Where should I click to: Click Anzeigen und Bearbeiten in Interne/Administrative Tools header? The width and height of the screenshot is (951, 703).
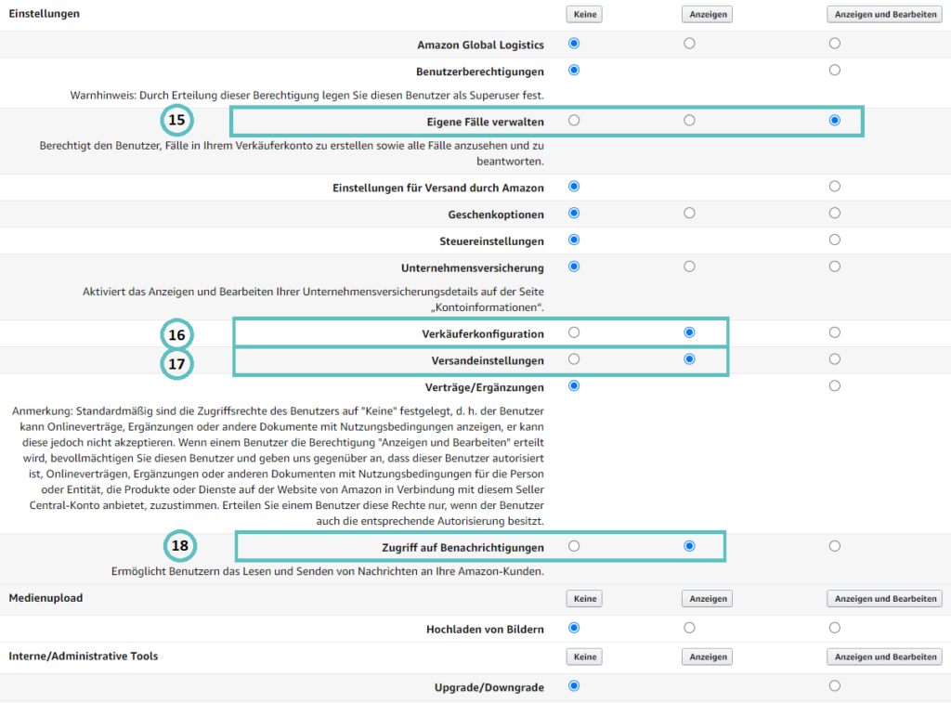point(885,657)
